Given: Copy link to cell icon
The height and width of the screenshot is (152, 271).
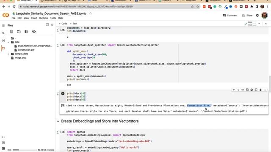Looking at the screenshot, I should point(243,90).
